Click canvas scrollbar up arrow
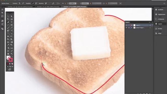 click(153, 9)
